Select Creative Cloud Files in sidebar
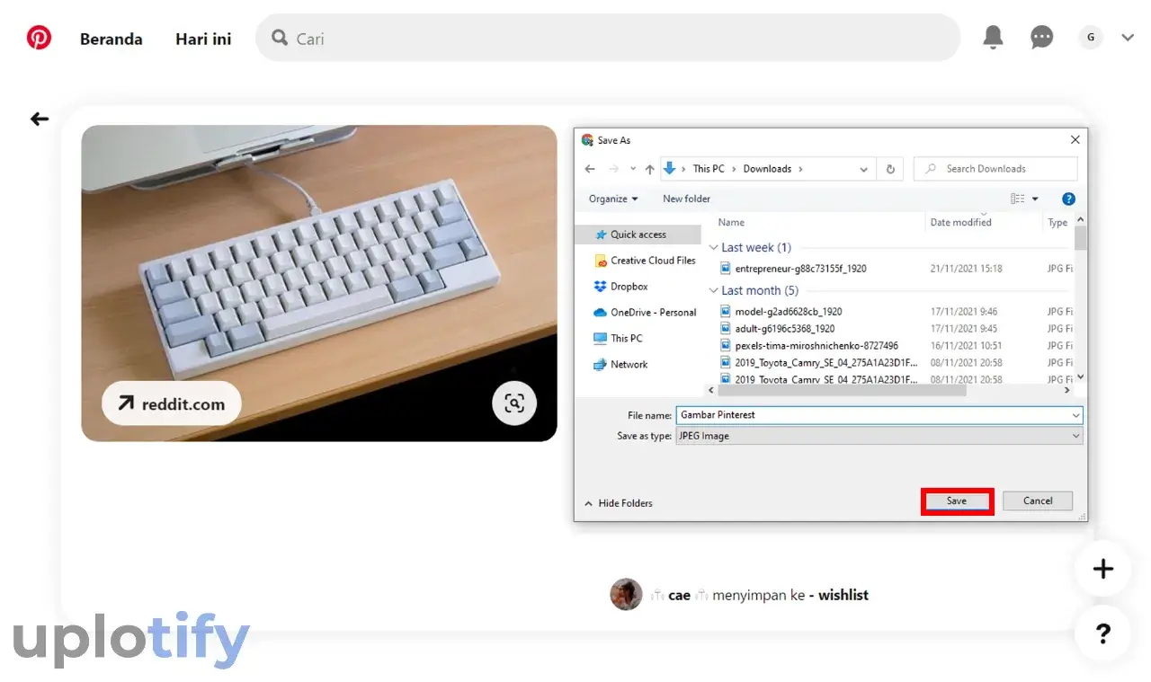Screen dimensions: 1151x682 [x=645, y=261]
